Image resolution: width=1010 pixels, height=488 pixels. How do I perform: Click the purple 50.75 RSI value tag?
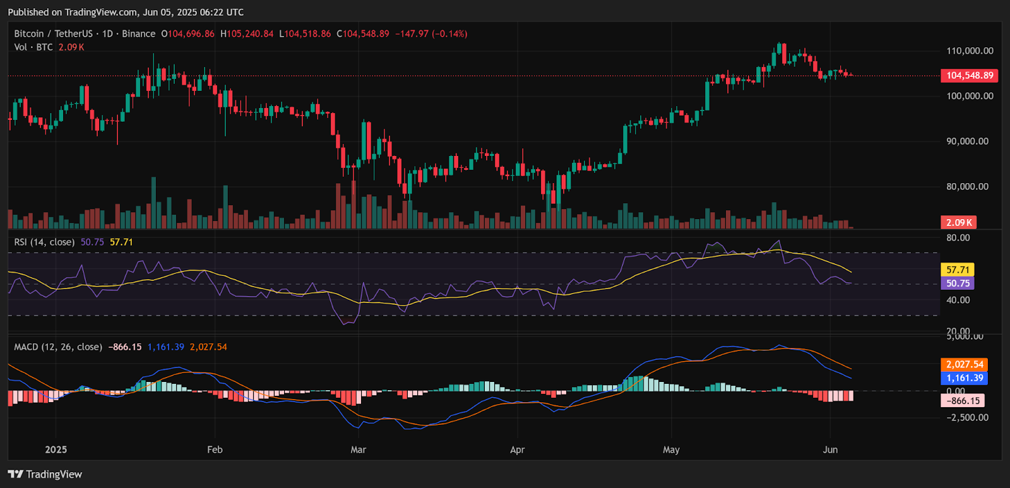point(958,283)
